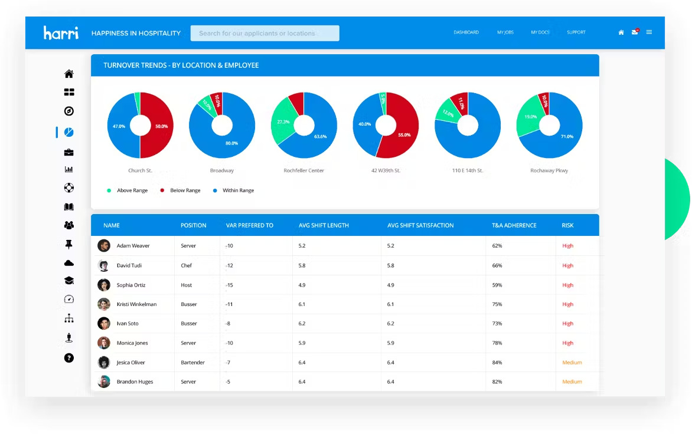Click the Broadway pie chart

point(222,125)
